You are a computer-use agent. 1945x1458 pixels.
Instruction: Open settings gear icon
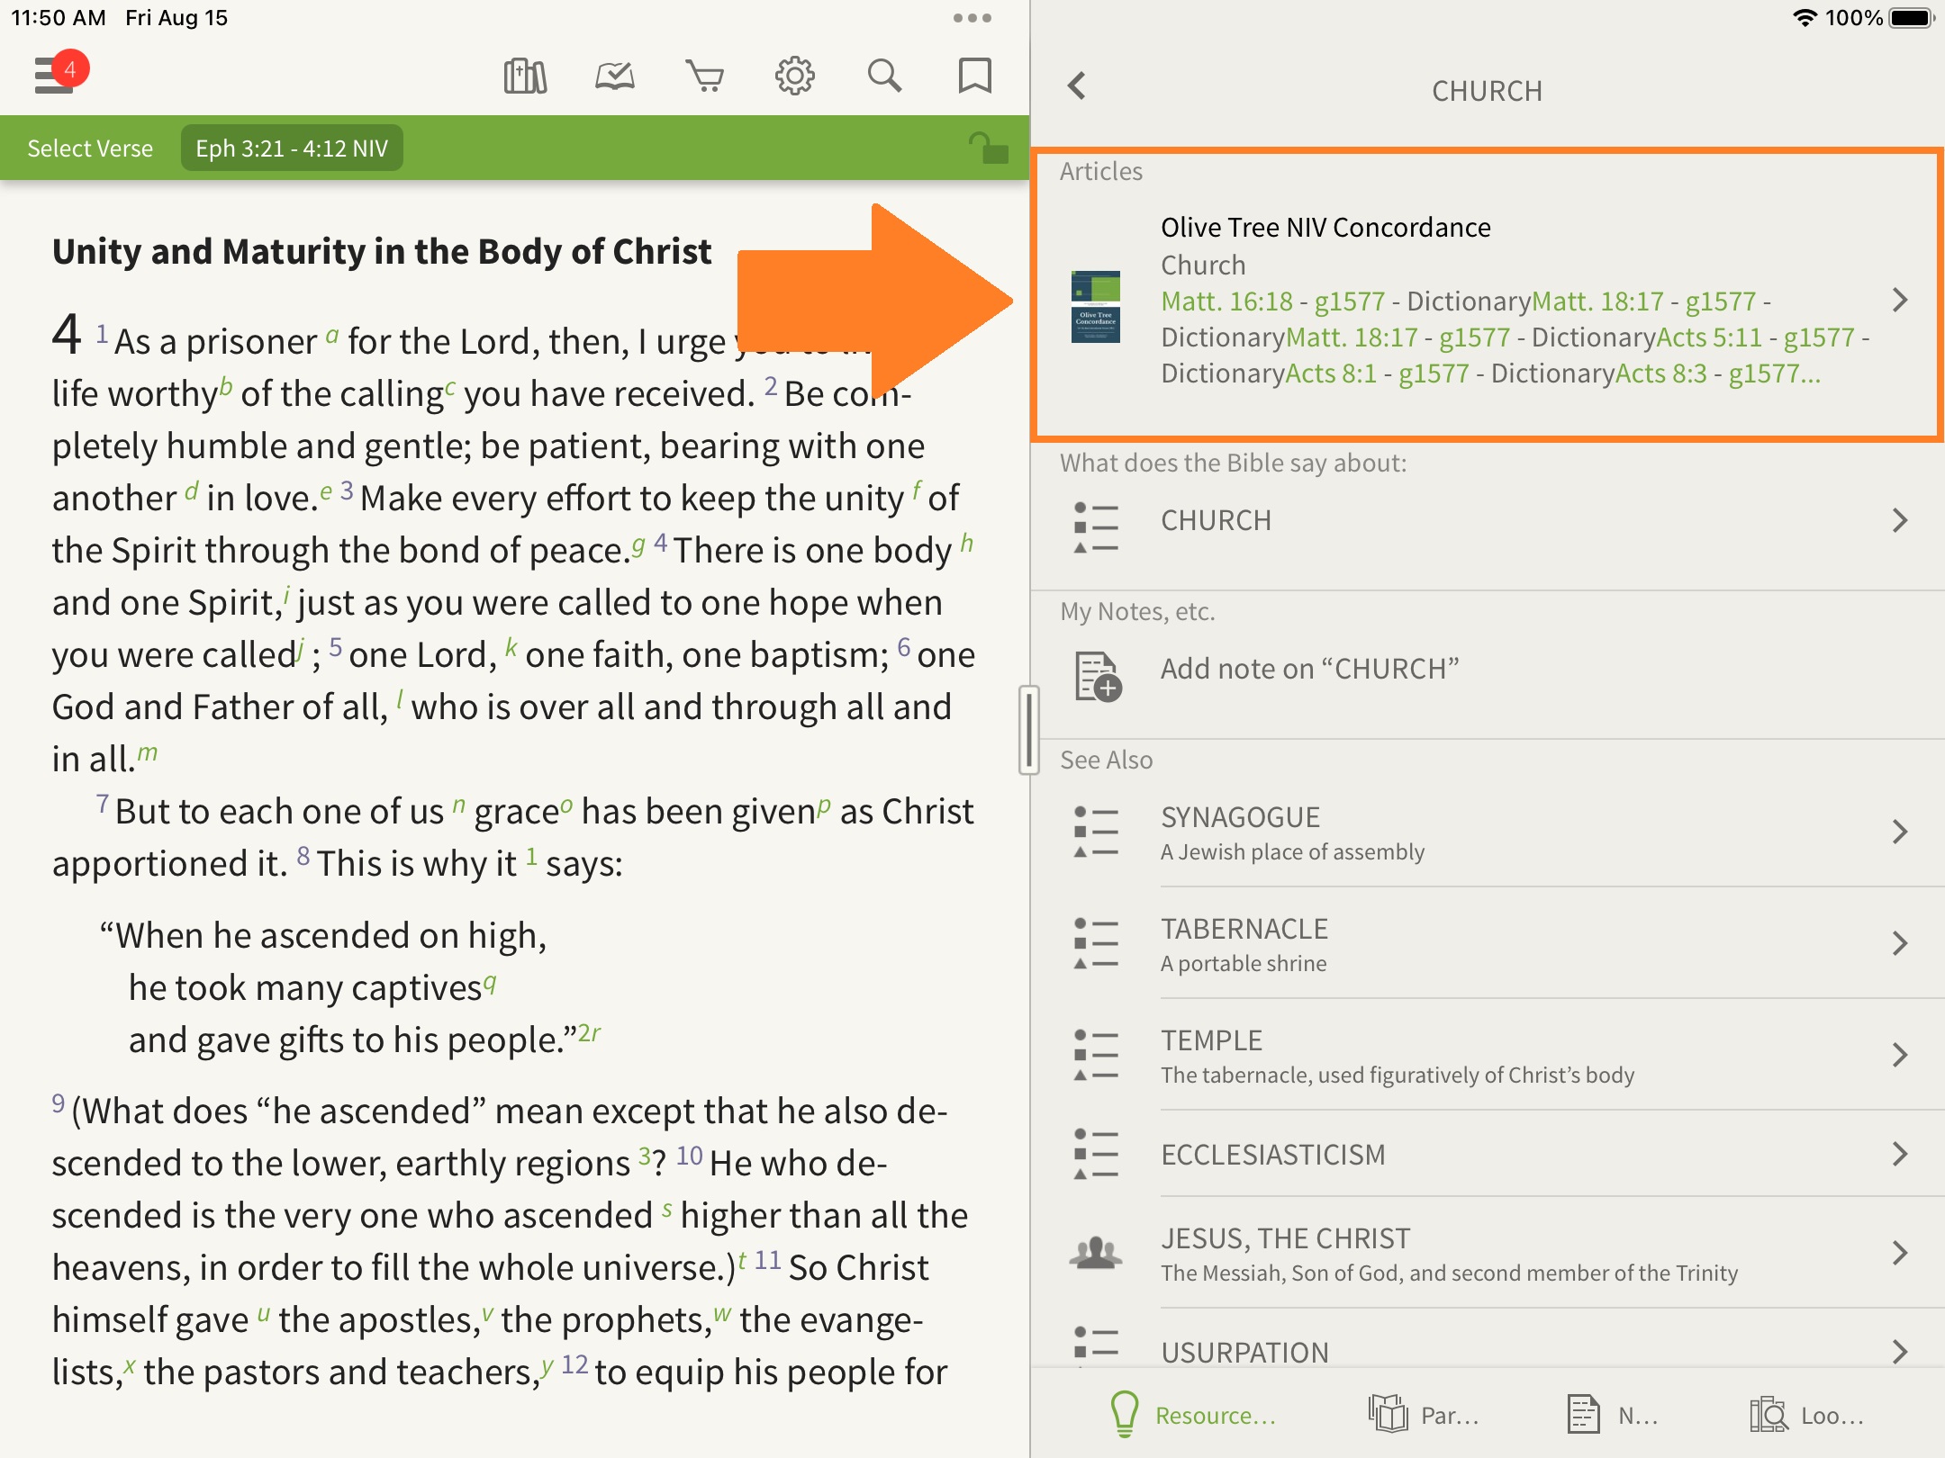pos(794,76)
